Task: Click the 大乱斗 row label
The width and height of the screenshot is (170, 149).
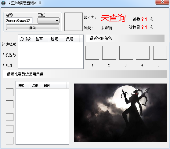Action: click(7, 65)
